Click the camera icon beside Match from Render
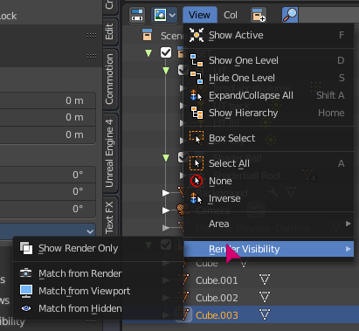The height and width of the screenshot is (331, 359). click(x=26, y=273)
